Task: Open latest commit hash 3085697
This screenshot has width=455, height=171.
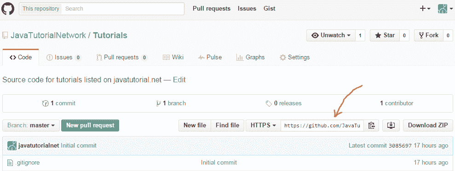Action: (x=400, y=146)
